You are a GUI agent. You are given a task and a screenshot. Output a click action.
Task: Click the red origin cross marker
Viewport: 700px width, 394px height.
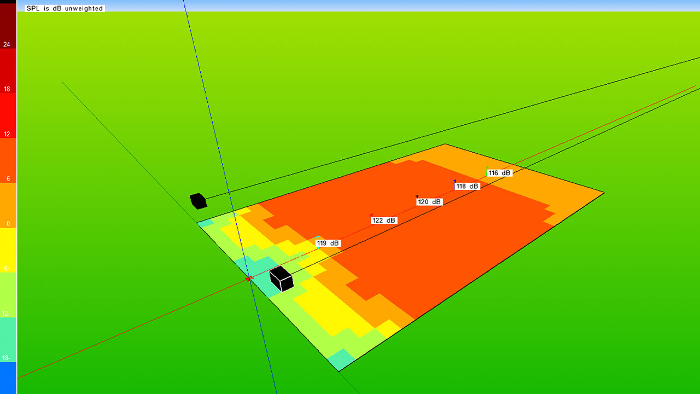click(249, 279)
